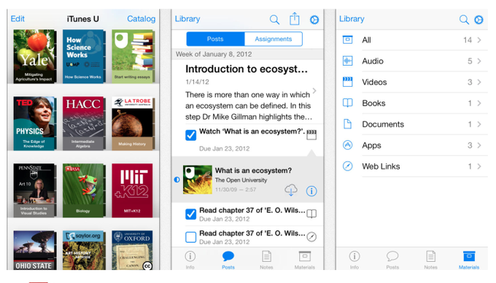
Task: Open Info tab in Materials screen
Action: point(354,260)
